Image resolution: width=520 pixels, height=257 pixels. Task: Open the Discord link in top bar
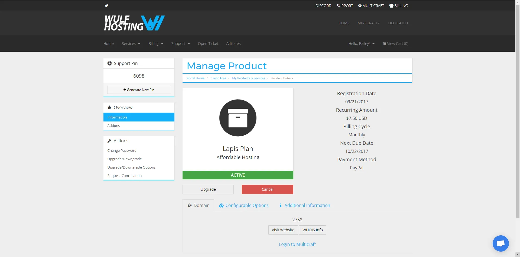tap(323, 6)
